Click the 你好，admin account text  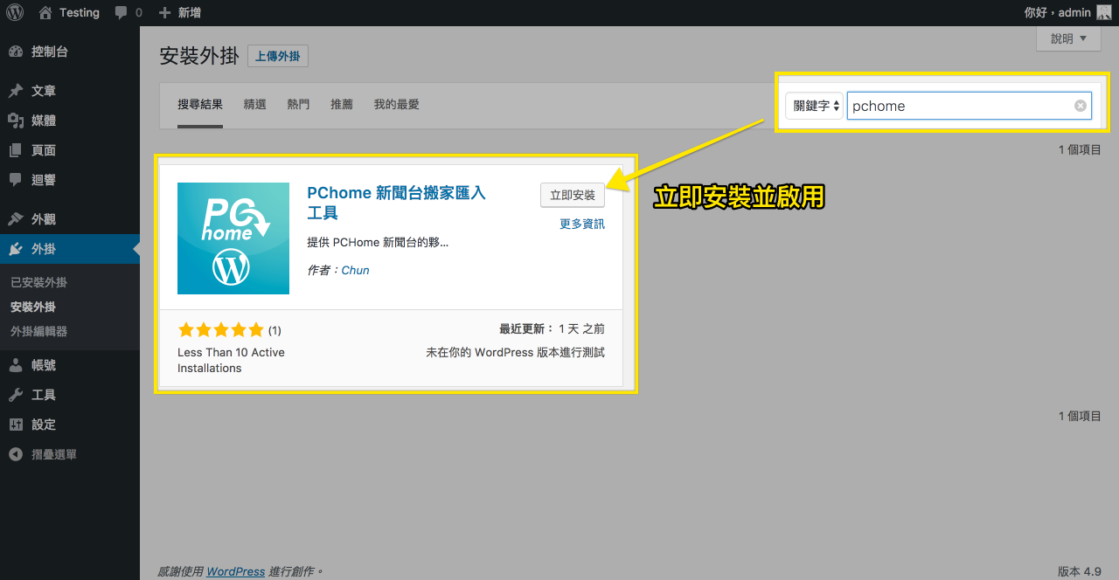pyautogui.click(x=1057, y=13)
